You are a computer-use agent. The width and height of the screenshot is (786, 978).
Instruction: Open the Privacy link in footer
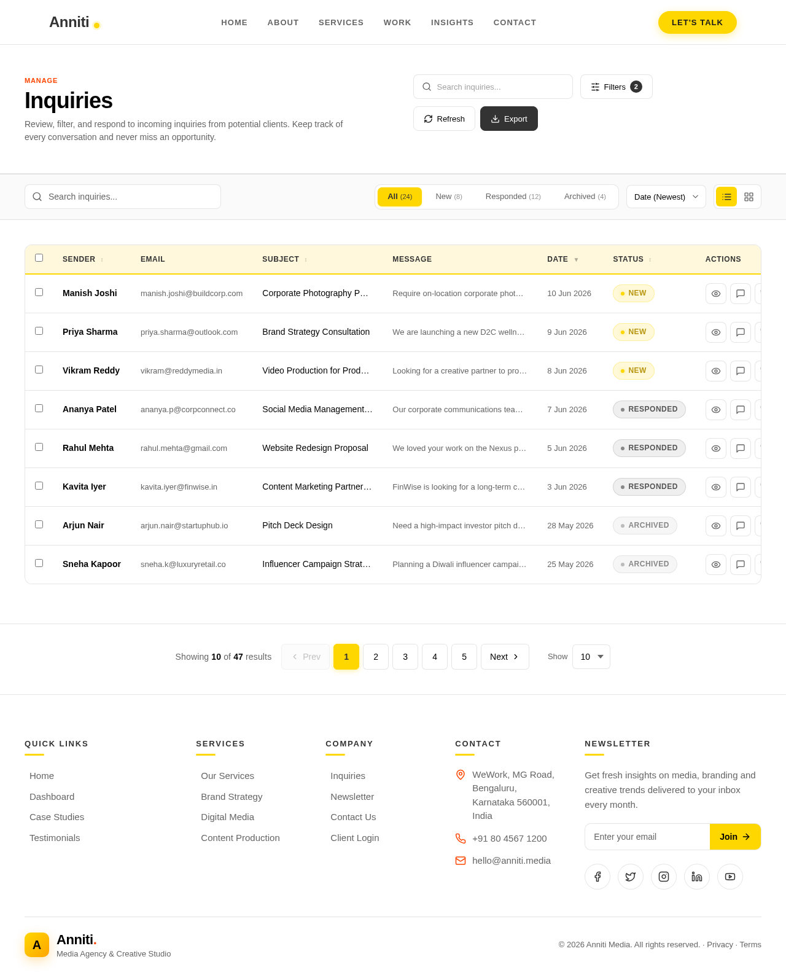tap(720, 945)
